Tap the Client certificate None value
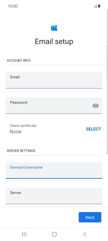The width and height of the screenshot is (108, 241). [16, 132]
